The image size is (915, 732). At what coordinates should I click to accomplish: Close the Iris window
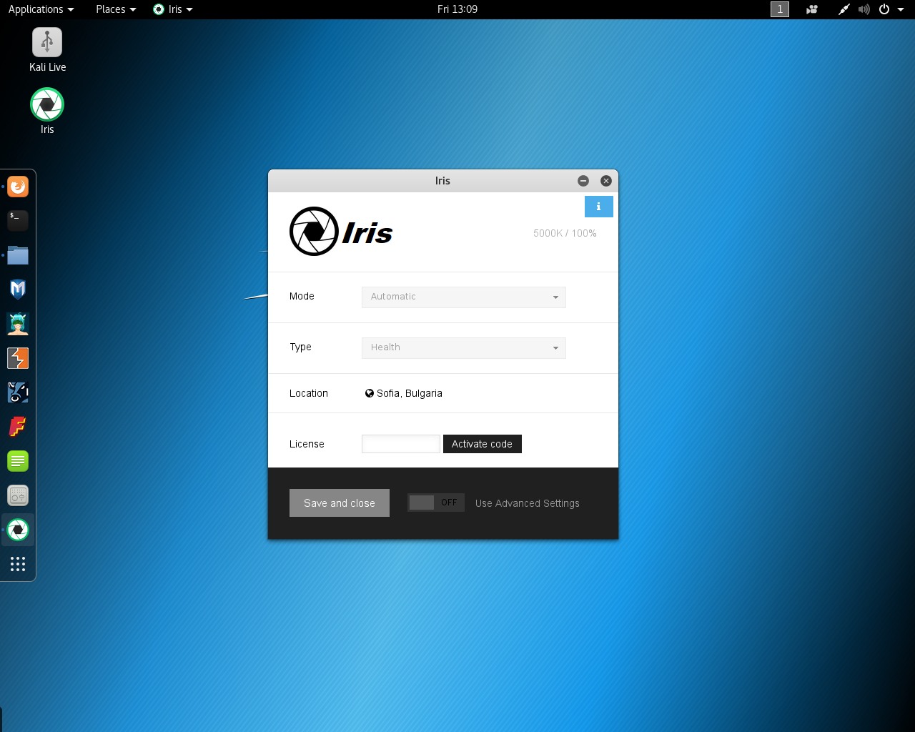[x=606, y=181]
